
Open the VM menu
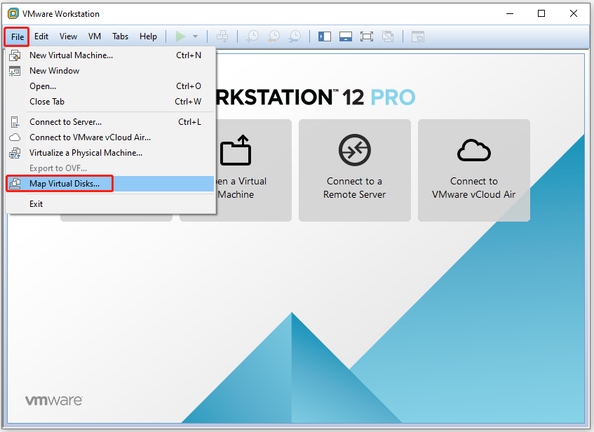pyautogui.click(x=95, y=36)
